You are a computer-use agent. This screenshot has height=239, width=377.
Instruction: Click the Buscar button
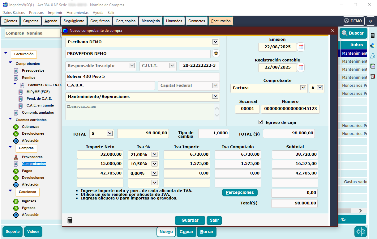353,33
